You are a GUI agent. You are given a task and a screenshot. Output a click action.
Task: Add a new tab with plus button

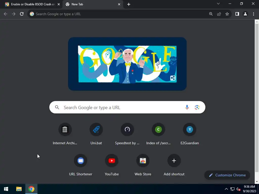coord(129,5)
